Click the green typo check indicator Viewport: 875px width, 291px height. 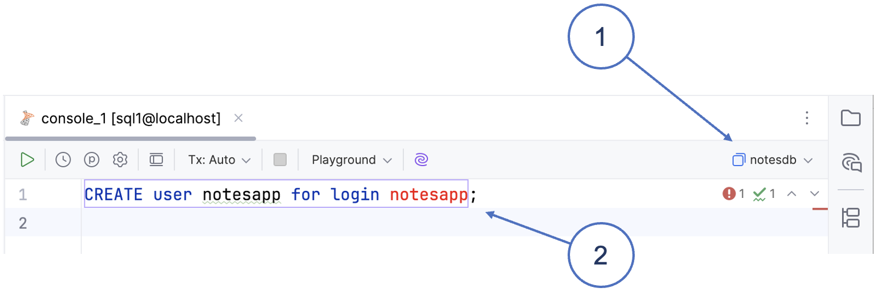(x=764, y=193)
